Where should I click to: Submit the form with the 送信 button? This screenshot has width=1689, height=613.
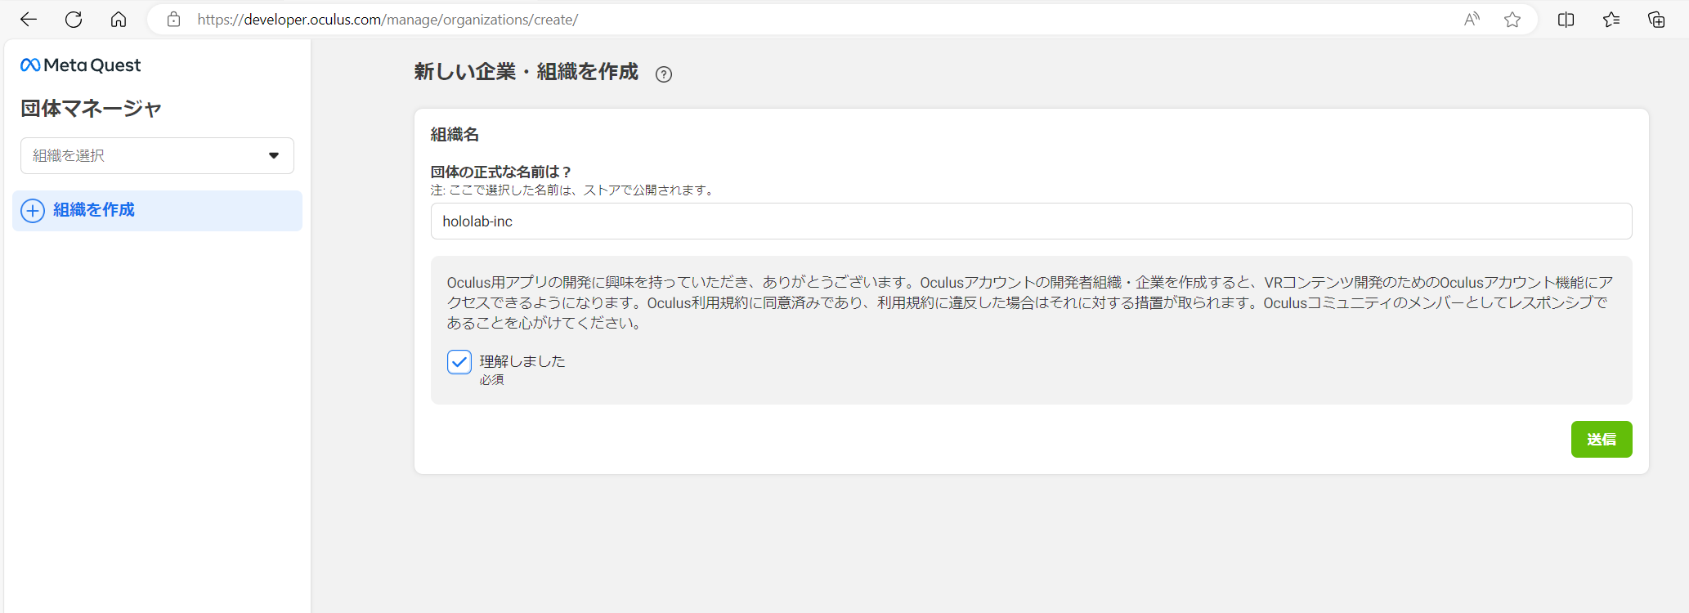(x=1601, y=440)
